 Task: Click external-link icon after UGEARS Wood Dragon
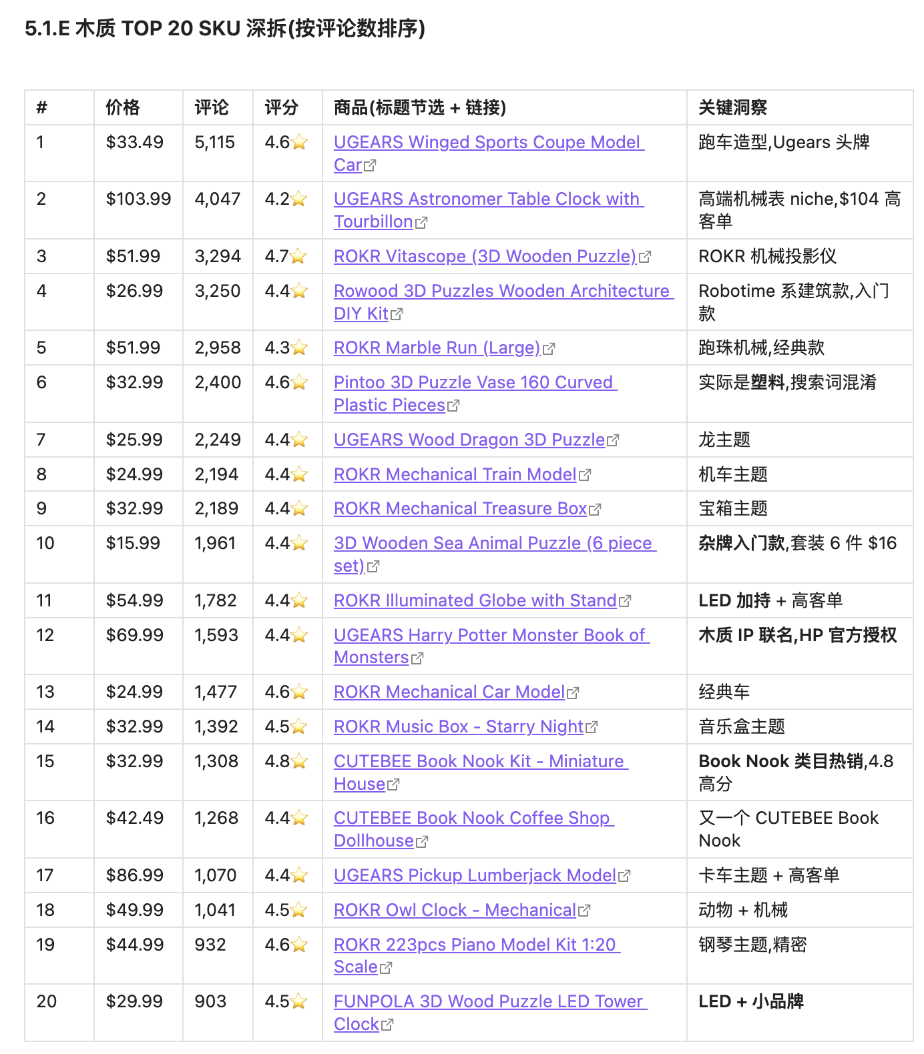[x=614, y=440]
